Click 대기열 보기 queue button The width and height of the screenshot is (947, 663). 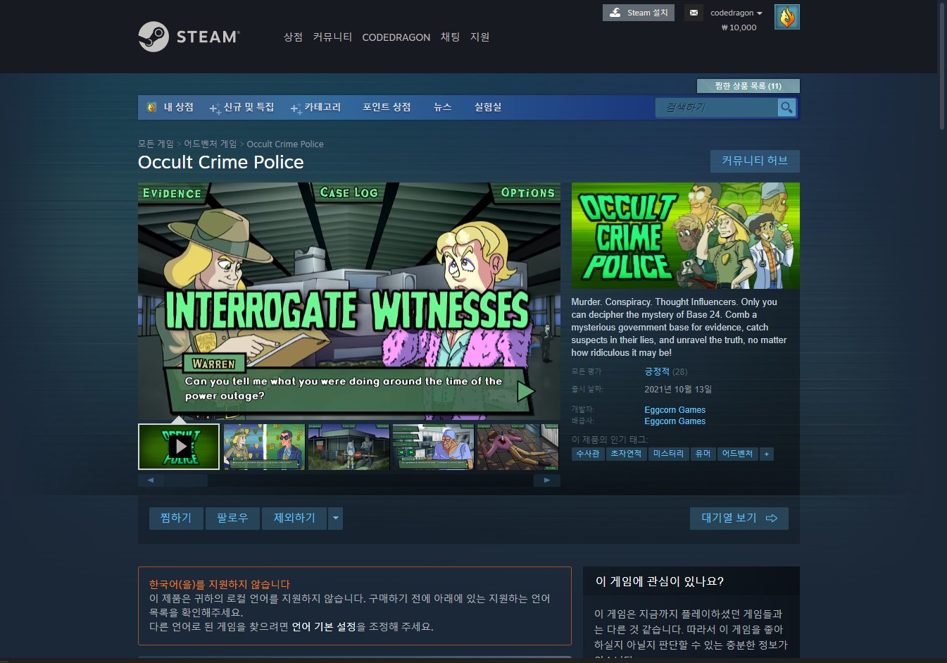pyautogui.click(x=739, y=519)
